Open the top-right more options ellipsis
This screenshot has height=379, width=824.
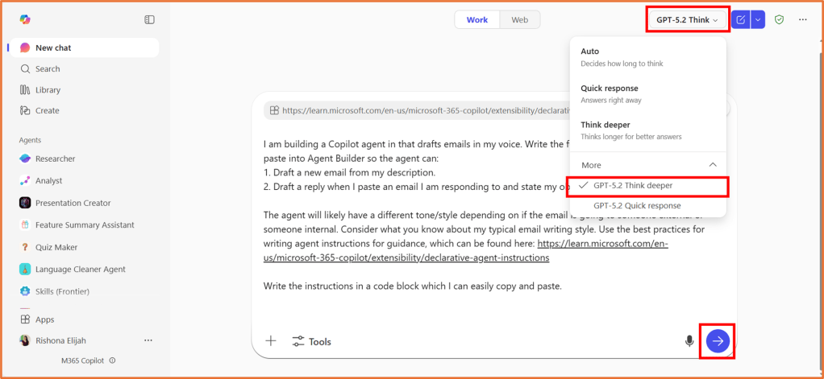coord(802,20)
